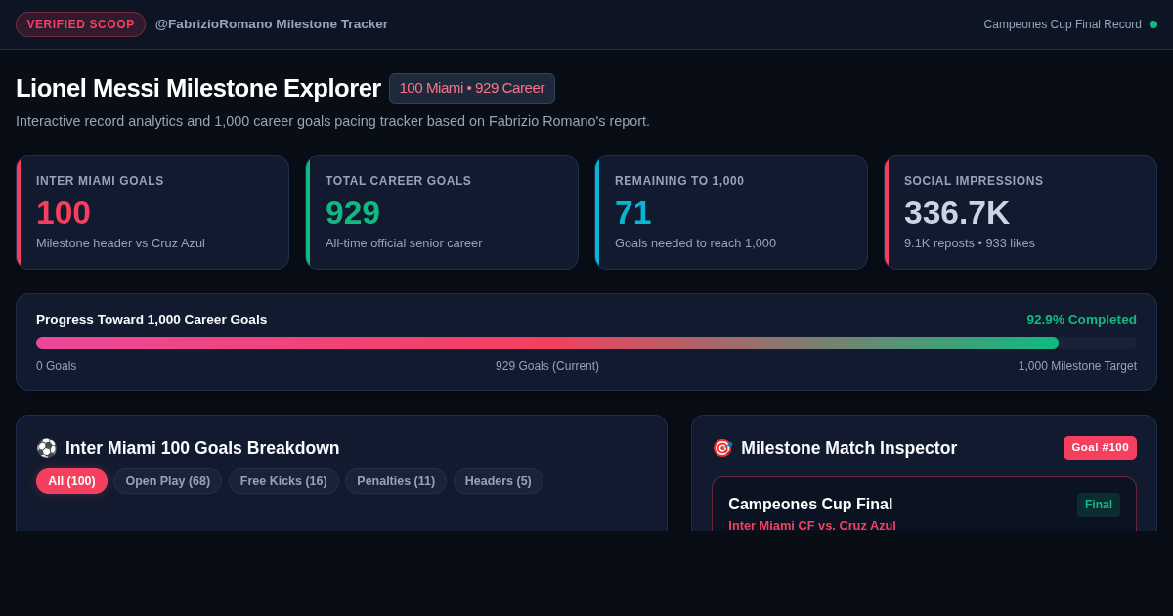Image resolution: width=1173 pixels, height=616 pixels.
Task: Open the Inter Miami Goals card
Action: (152, 213)
